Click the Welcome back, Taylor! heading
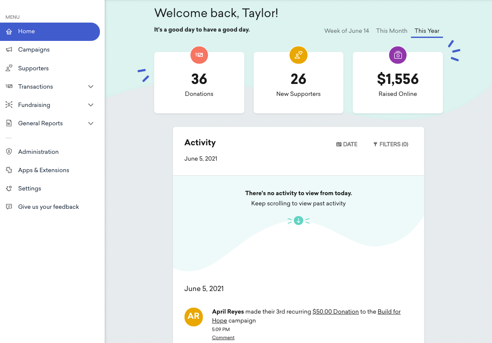Viewport: 492px width, 343px height. (216, 13)
